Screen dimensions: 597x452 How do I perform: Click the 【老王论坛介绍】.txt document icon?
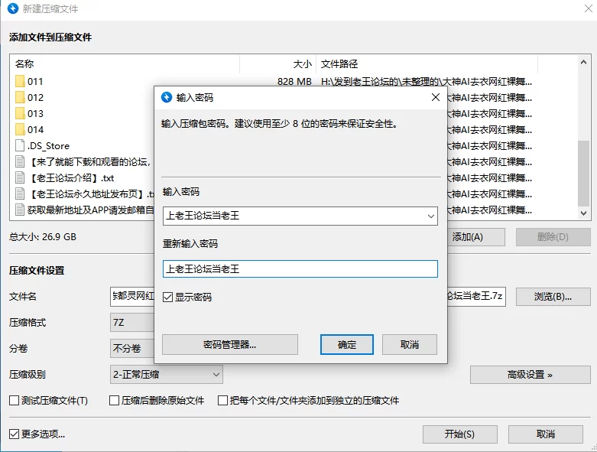(20, 177)
